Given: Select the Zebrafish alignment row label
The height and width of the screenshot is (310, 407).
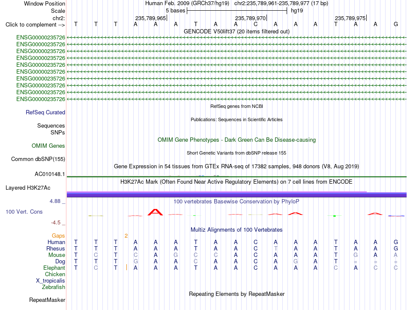Looking at the screenshot, I should click(x=54, y=287).
